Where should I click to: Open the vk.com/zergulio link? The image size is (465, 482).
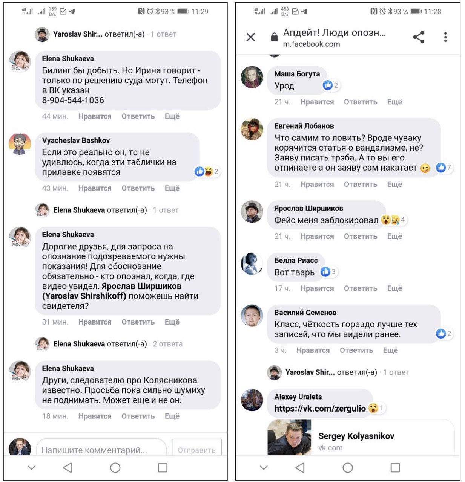point(320,409)
